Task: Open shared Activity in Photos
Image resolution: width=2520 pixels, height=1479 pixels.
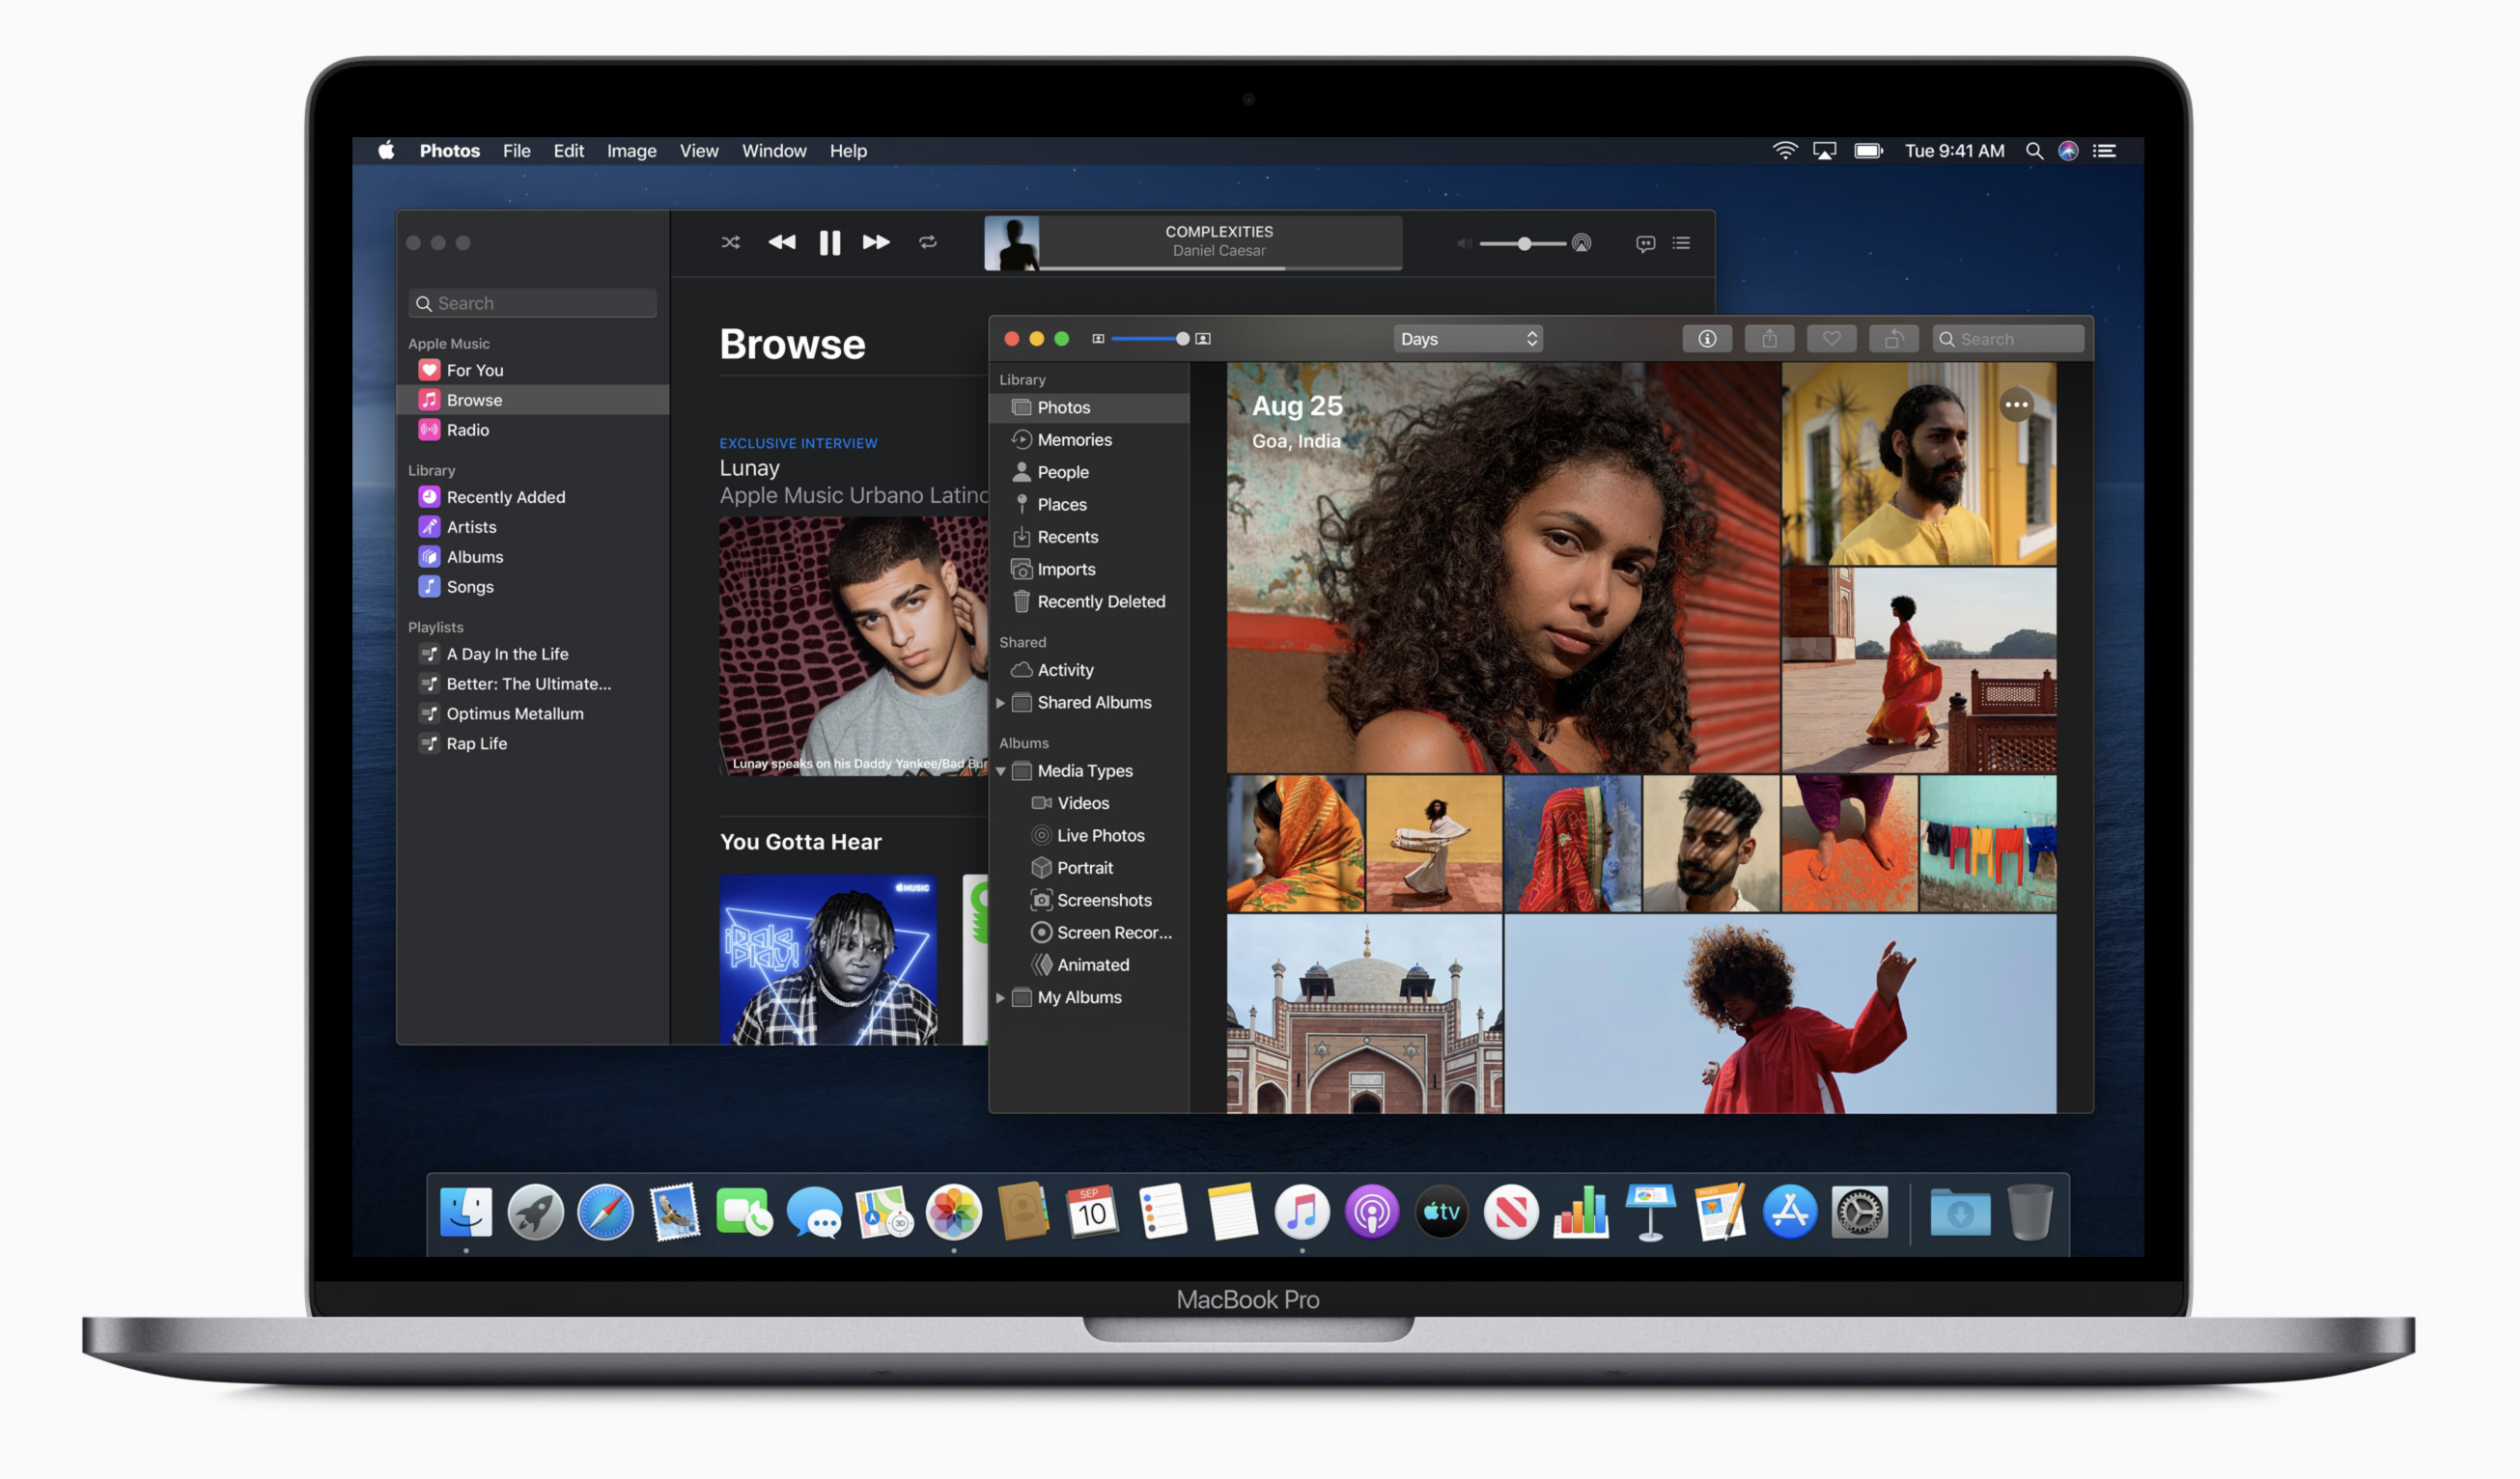Action: pos(1089,670)
